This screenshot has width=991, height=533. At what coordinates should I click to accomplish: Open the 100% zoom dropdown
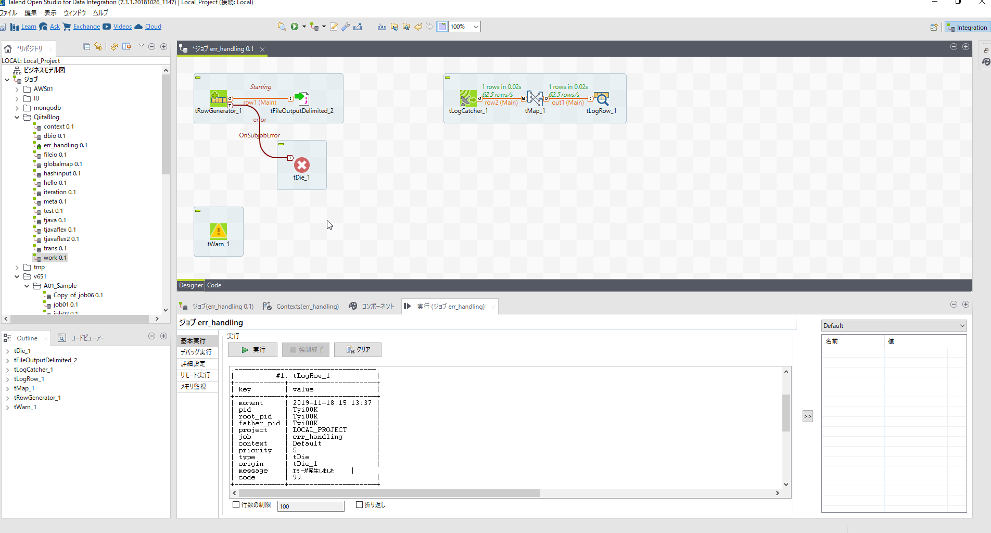[x=476, y=27]
